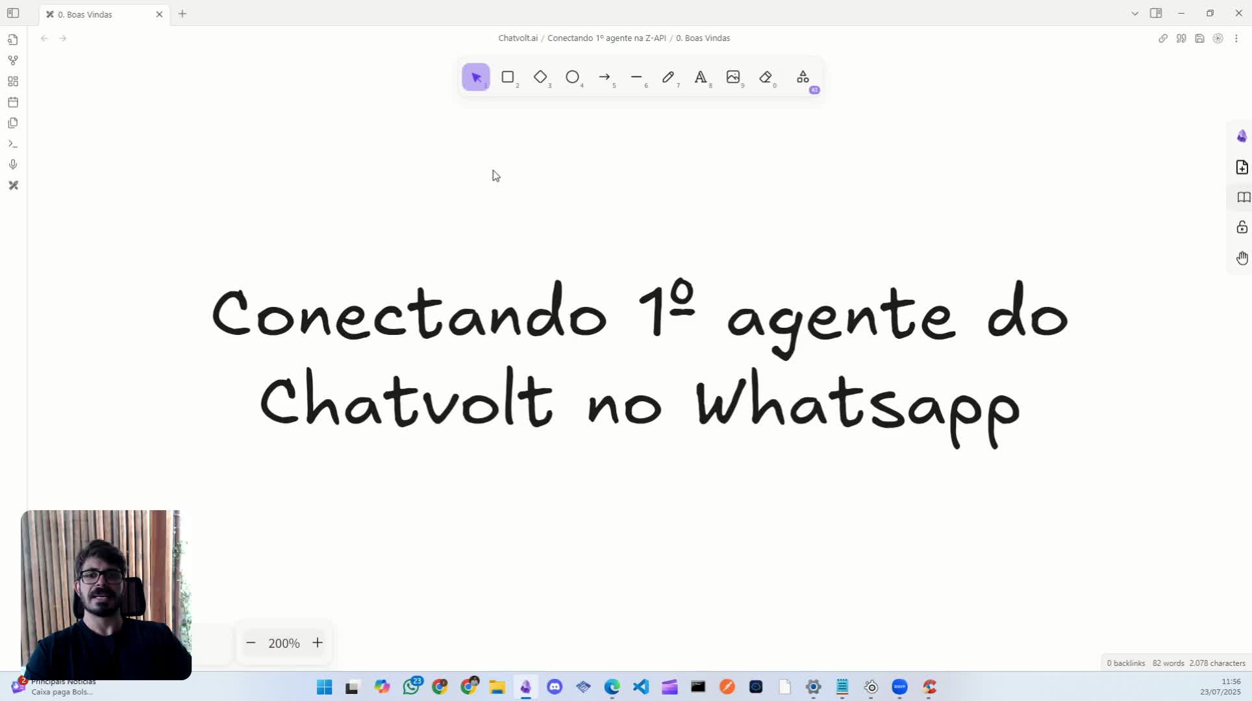
Task: Select the Text tool
Action: point(700,77)
